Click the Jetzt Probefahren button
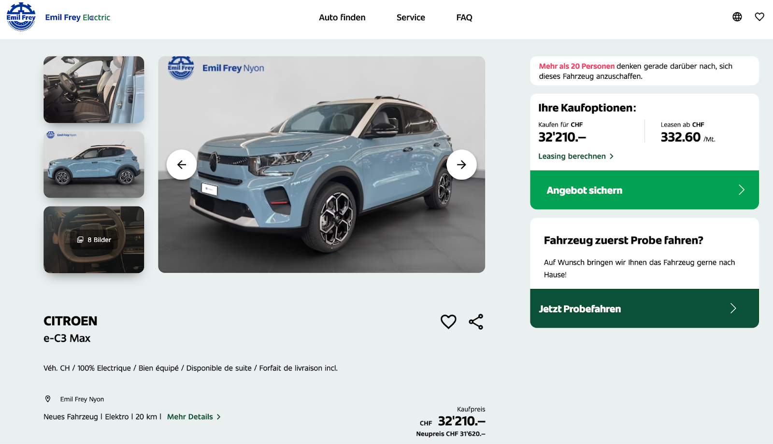The image size is (773, 444). pos(644,308)
